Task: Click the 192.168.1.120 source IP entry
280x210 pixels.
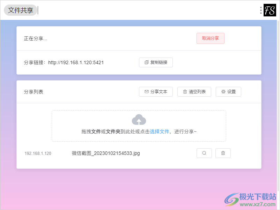Action: (38, 153)
